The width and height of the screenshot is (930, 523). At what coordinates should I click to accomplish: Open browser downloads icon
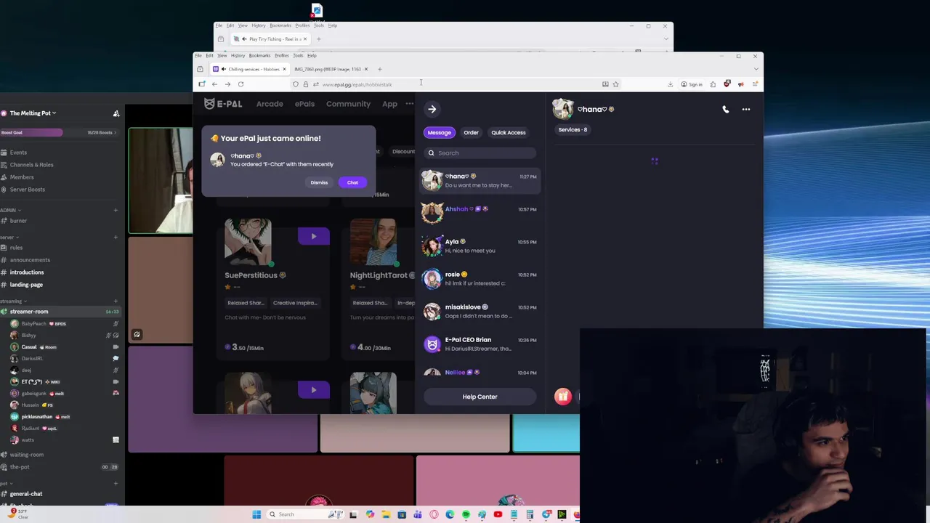(670, 84)
